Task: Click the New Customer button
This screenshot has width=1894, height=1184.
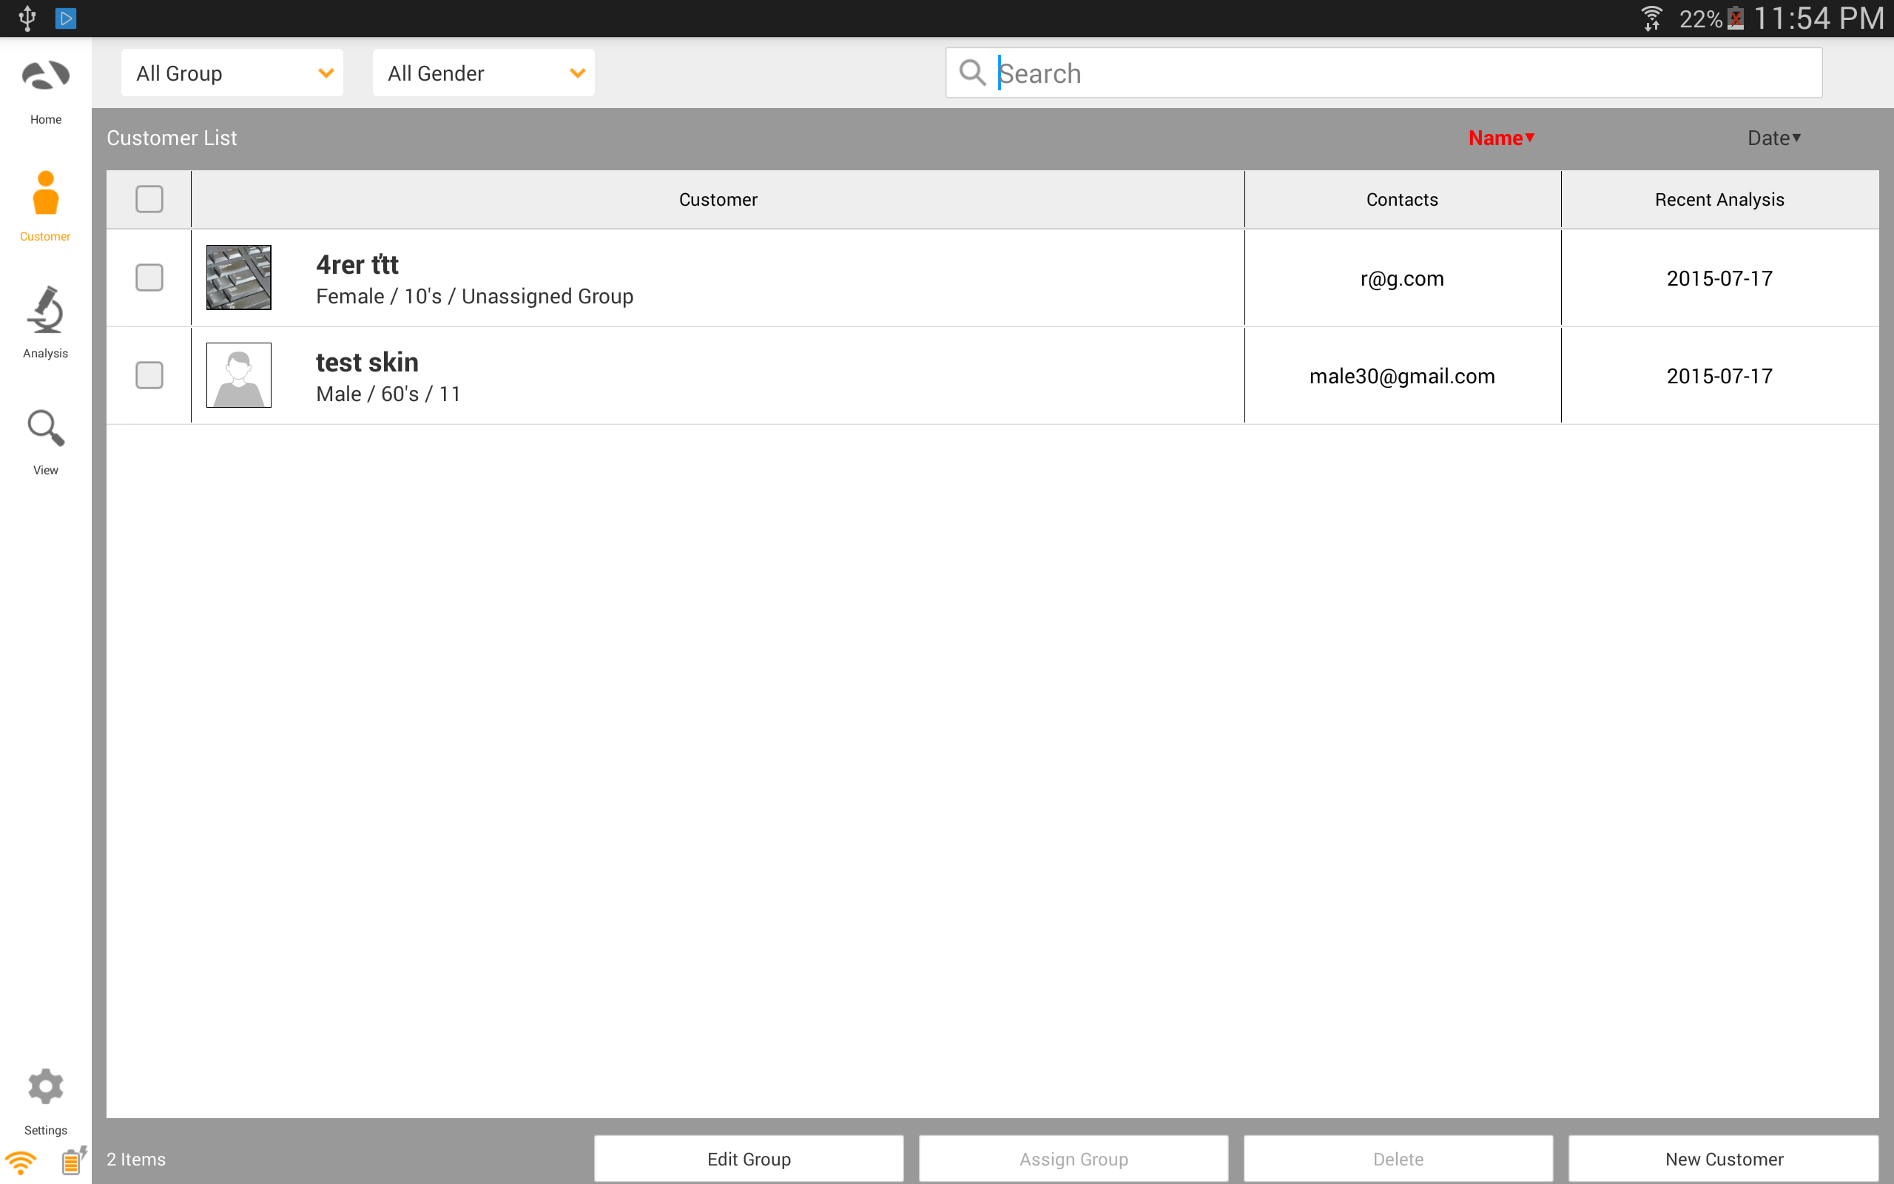Action: point(1724,1159)
